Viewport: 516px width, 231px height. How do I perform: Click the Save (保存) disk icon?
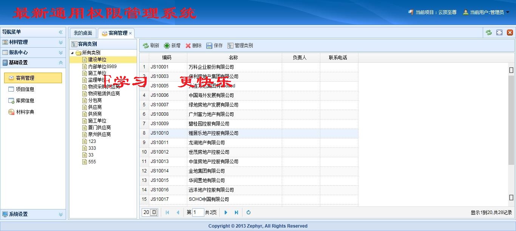click(209, 46)
